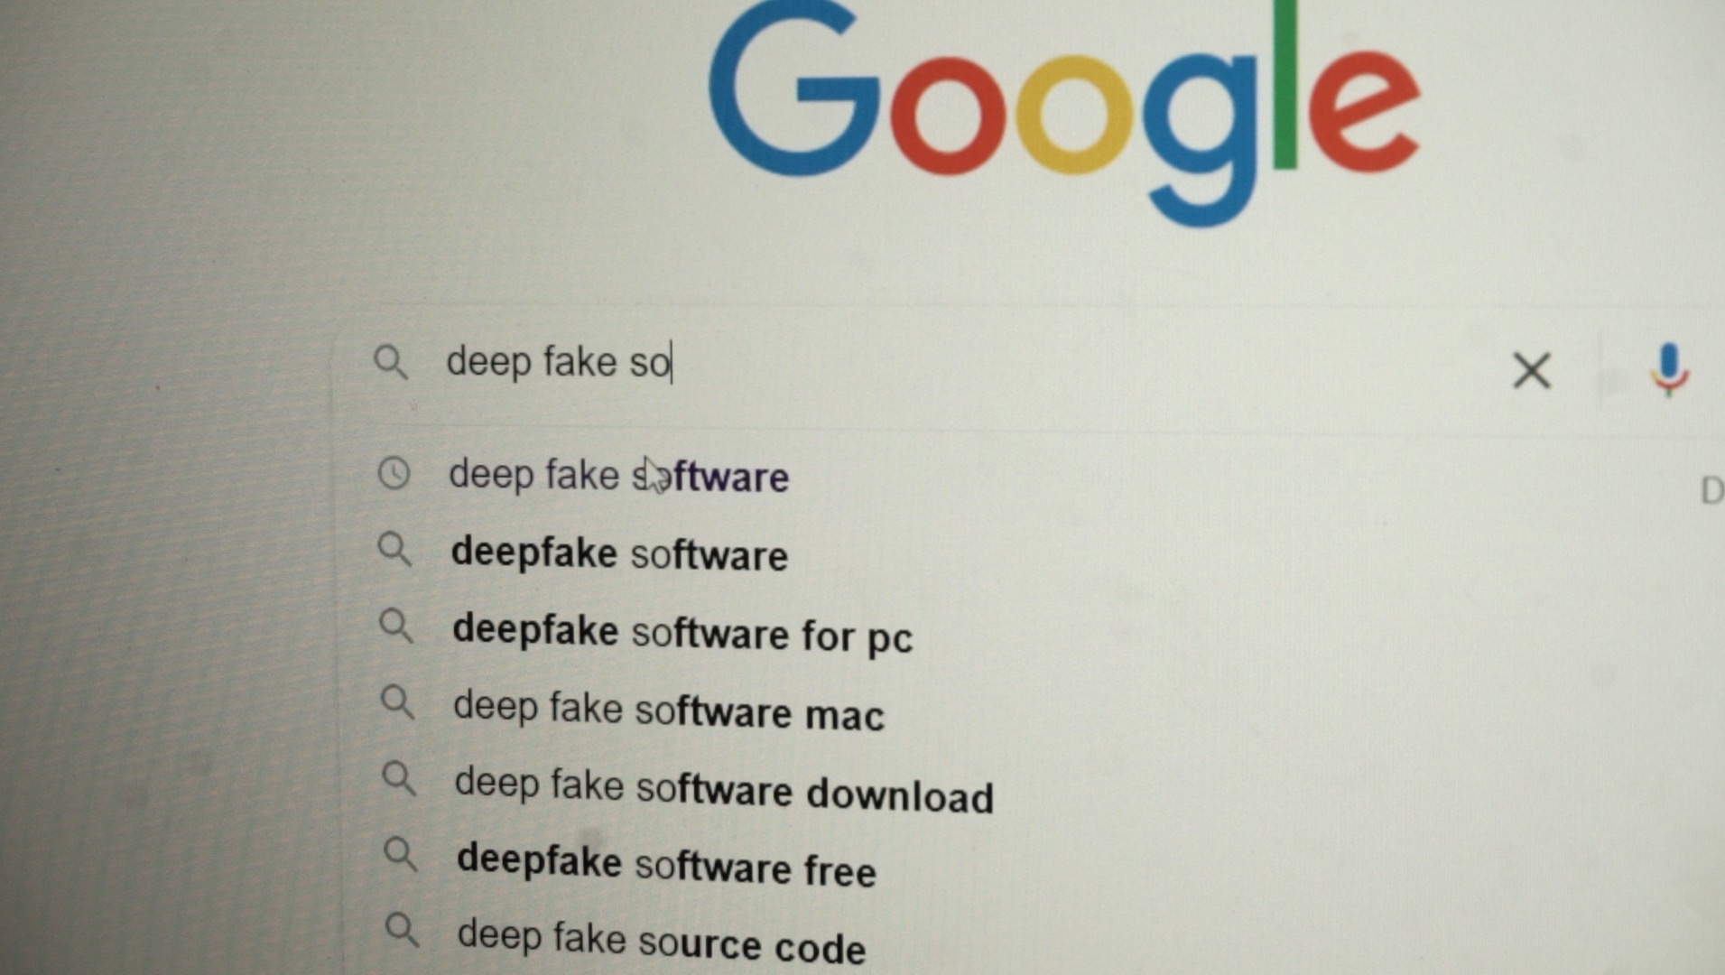Image resolution: width=1725 pixels, height=975 pixels.
Task: Click magnifier icon next to 'deepfake software'
Action: tap(394, 549)
